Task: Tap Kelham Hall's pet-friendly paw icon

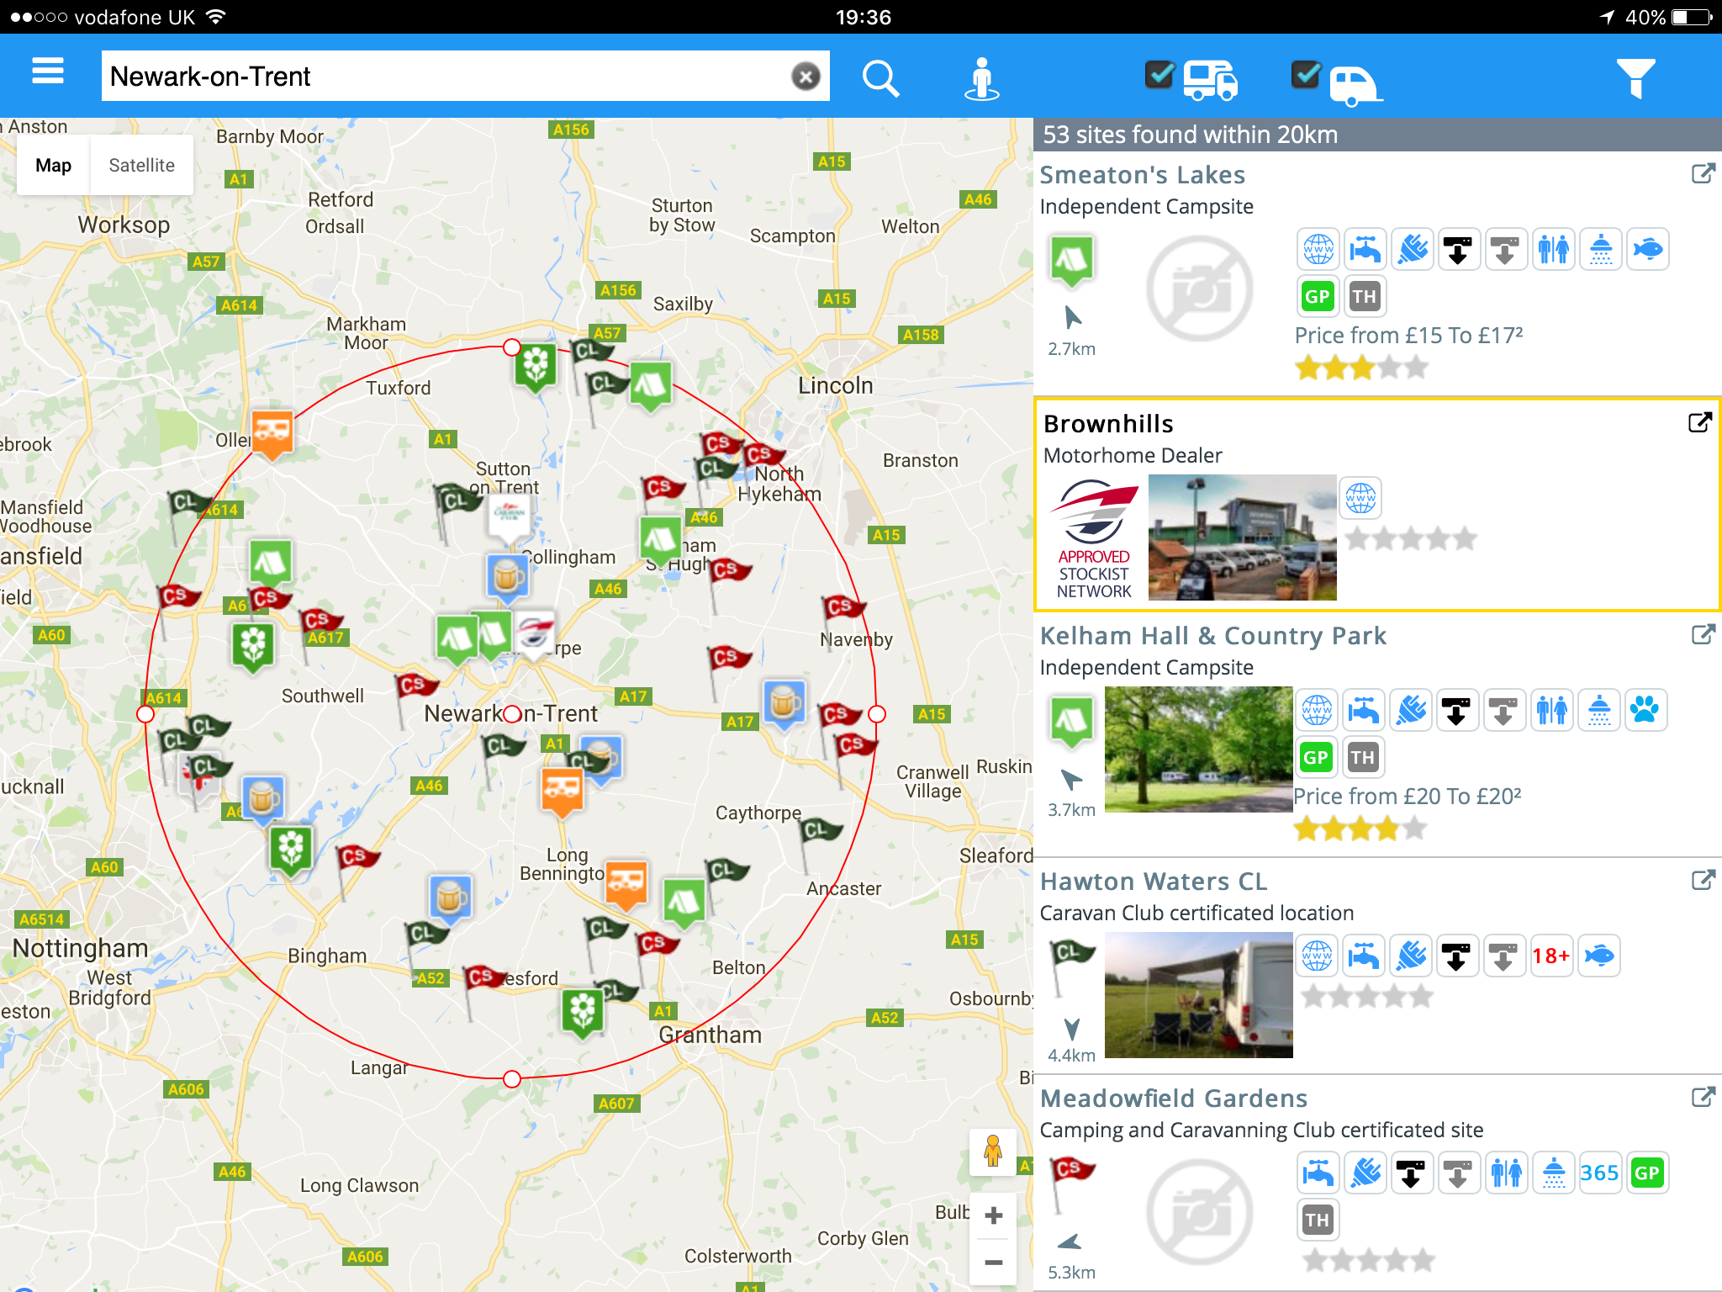Action: pyautogui.click(x=1645, y=711)
